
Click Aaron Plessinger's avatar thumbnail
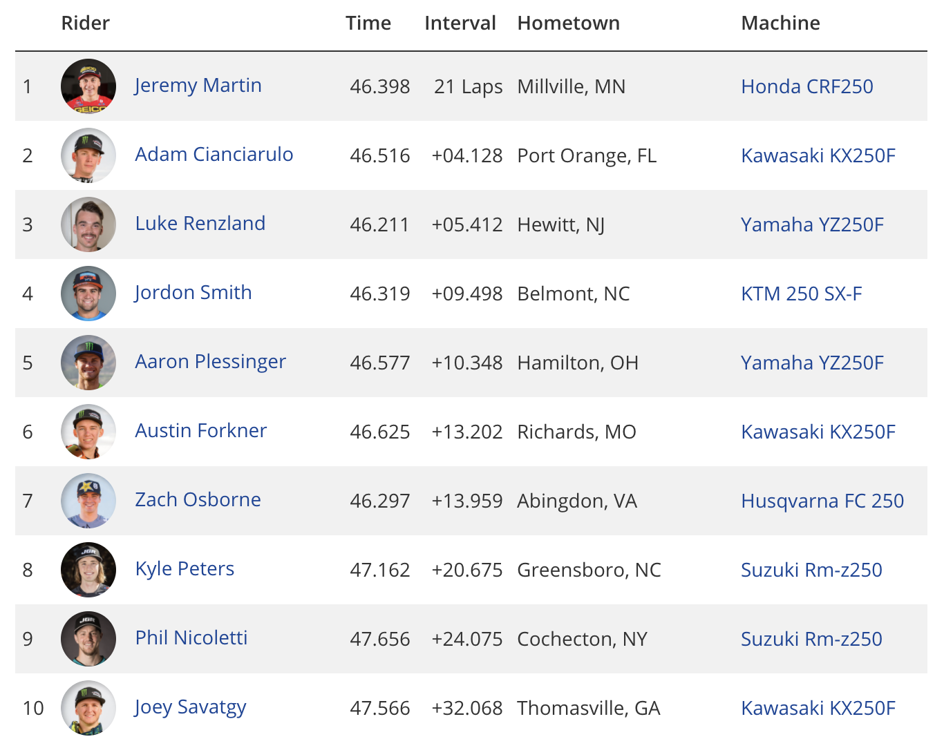point(88,363)
